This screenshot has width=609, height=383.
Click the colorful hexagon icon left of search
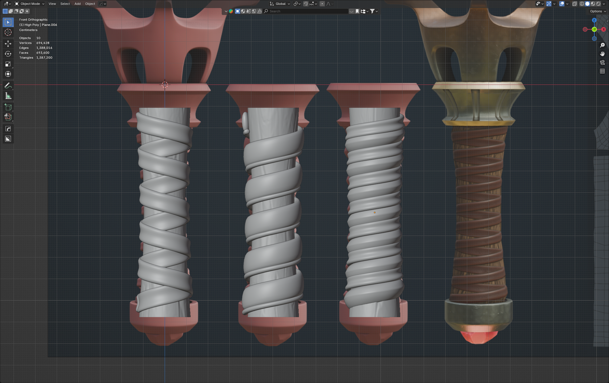(231, 11)
